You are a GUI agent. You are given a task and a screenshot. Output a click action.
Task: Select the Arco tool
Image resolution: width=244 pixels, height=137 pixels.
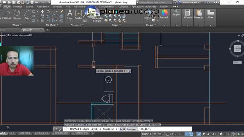pos(27,14)
